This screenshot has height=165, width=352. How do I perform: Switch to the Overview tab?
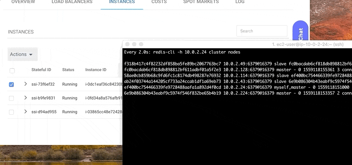click(23, 2)
